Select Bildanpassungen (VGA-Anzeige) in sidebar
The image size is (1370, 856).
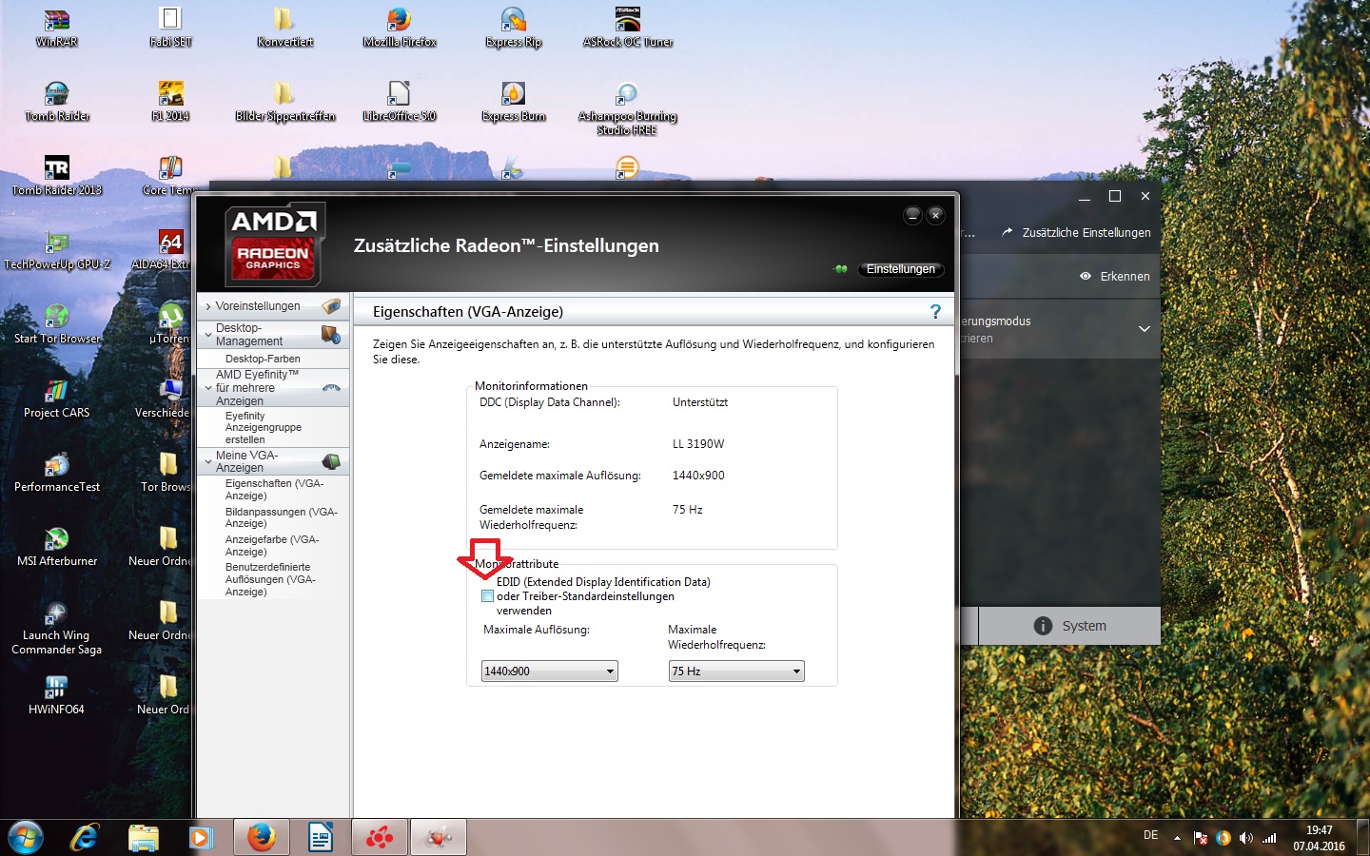coord(282,517)
